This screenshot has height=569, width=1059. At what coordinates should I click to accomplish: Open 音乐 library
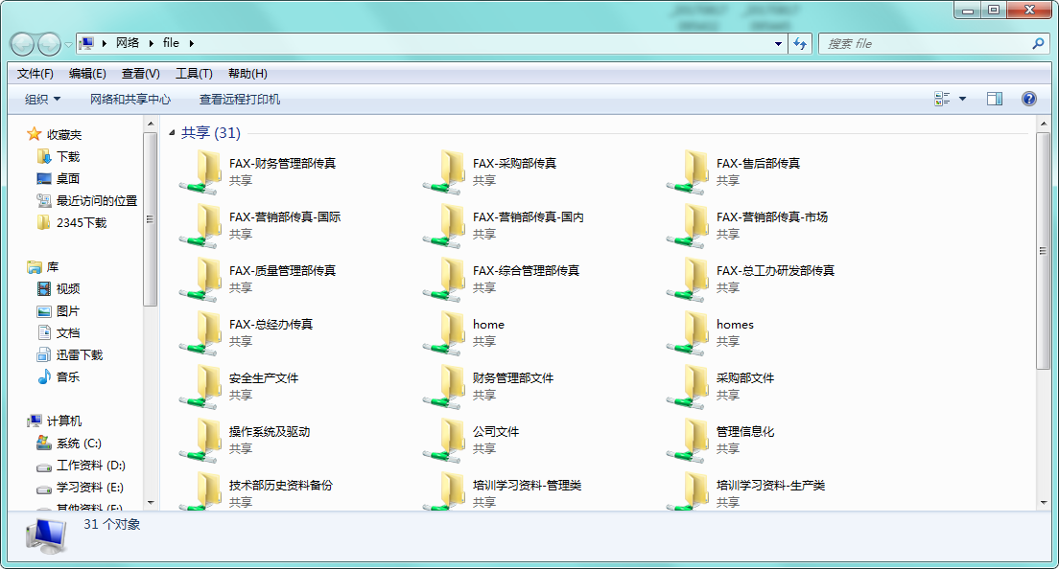(68, 376)
